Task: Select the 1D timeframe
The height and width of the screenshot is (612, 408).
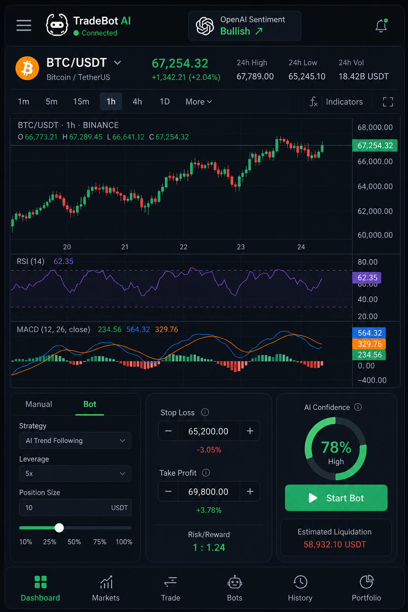Action: tap(165, 102)
